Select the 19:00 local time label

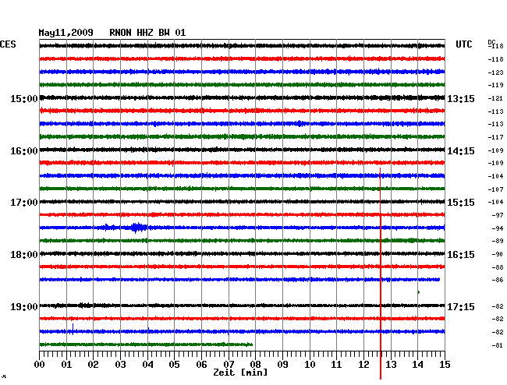tap(24, 306)
